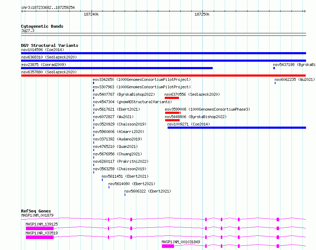Open variant nsv1014596 (Coe2014)
Image resolution: width=316 pixels, height=250 pixels.
pyautogui.click(x=43, y=50)
